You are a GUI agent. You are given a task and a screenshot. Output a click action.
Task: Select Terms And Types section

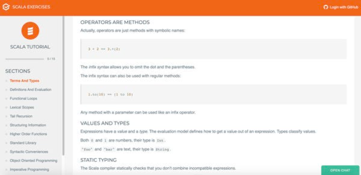point(24,81)
